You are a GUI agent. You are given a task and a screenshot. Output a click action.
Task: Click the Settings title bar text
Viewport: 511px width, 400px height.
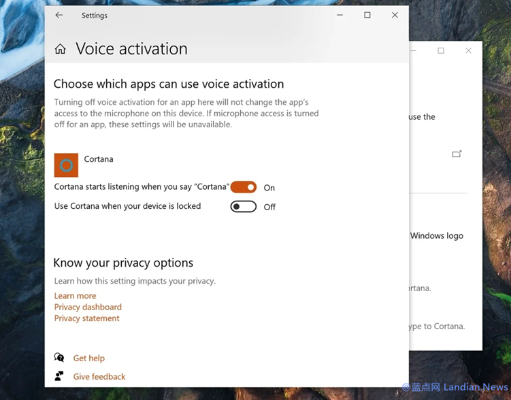coord(95,15)
